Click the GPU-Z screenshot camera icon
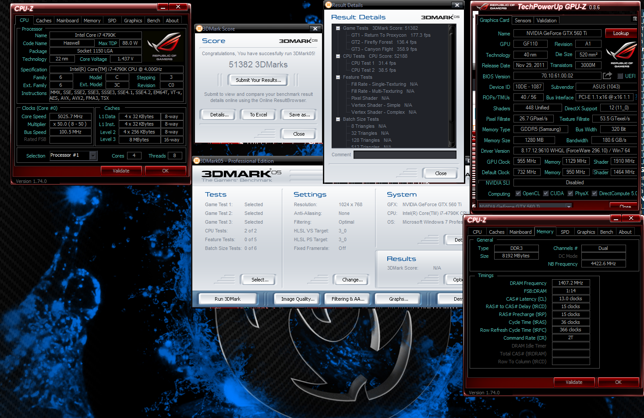The width and height of the screenshot is (644, 418). [x=635, y=19]
